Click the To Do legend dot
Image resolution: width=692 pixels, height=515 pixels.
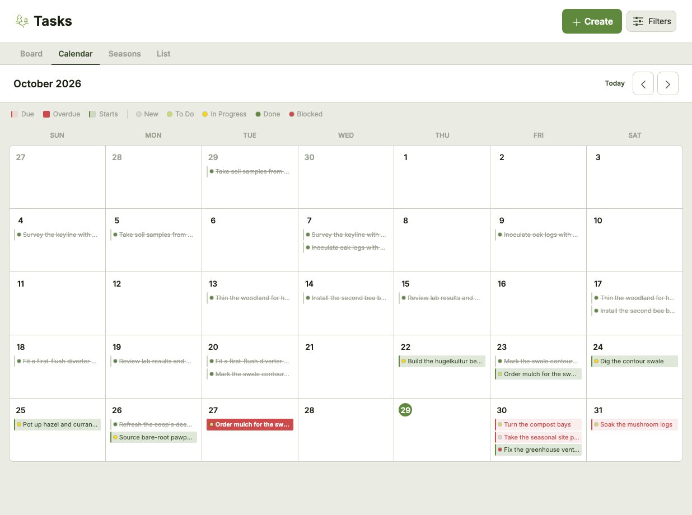coord(170,114)
